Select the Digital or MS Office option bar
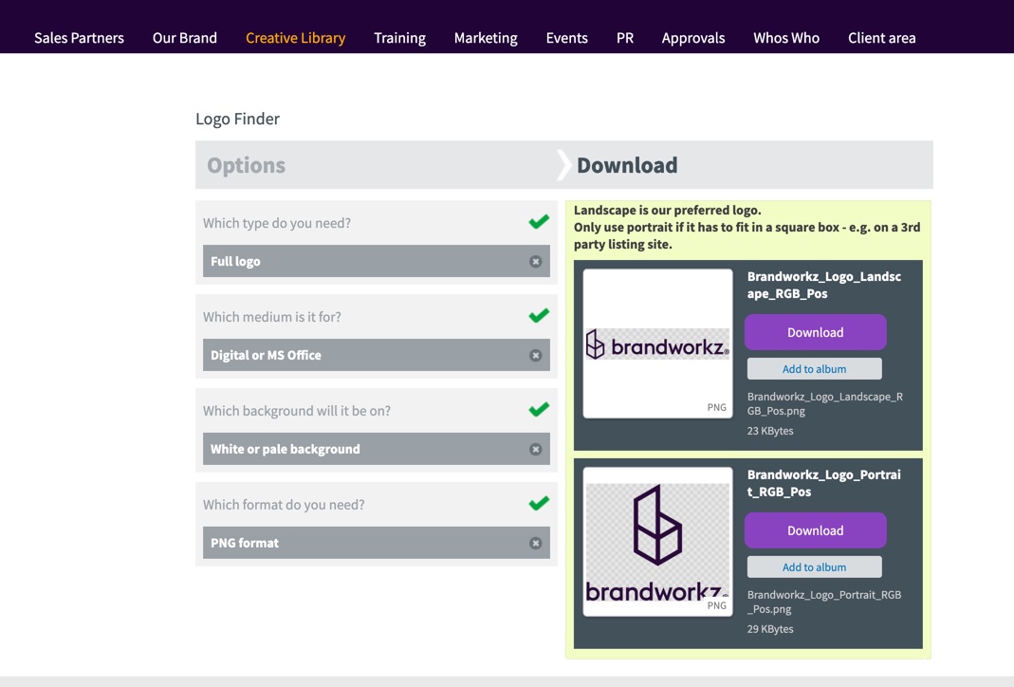This screenshot has height=687, width=1014. (x=377, y=355)
